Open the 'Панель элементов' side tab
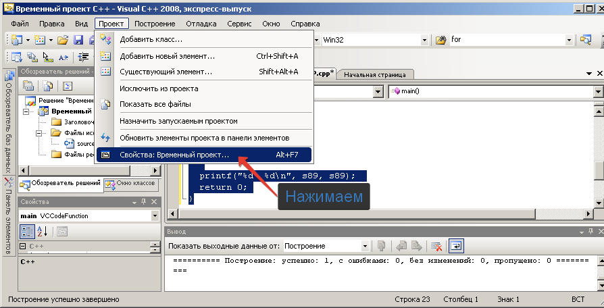Viewport: 604px width, 308px height. coord(9,215)
